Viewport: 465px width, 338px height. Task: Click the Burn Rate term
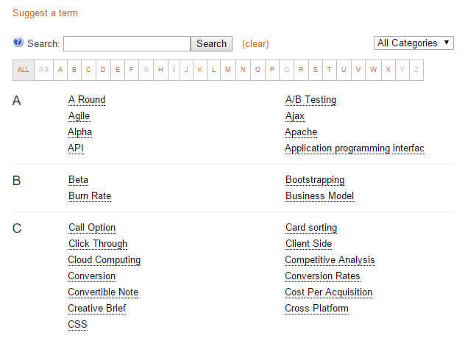pyautogui.click(x=90, y=196)
